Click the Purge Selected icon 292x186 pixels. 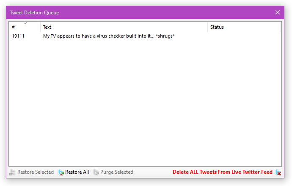point(96,172)
